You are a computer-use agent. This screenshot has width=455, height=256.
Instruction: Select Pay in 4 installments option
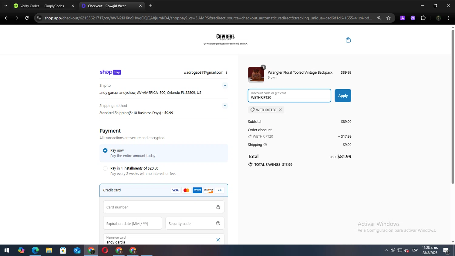pyautogui.click(x=164, y=171)
